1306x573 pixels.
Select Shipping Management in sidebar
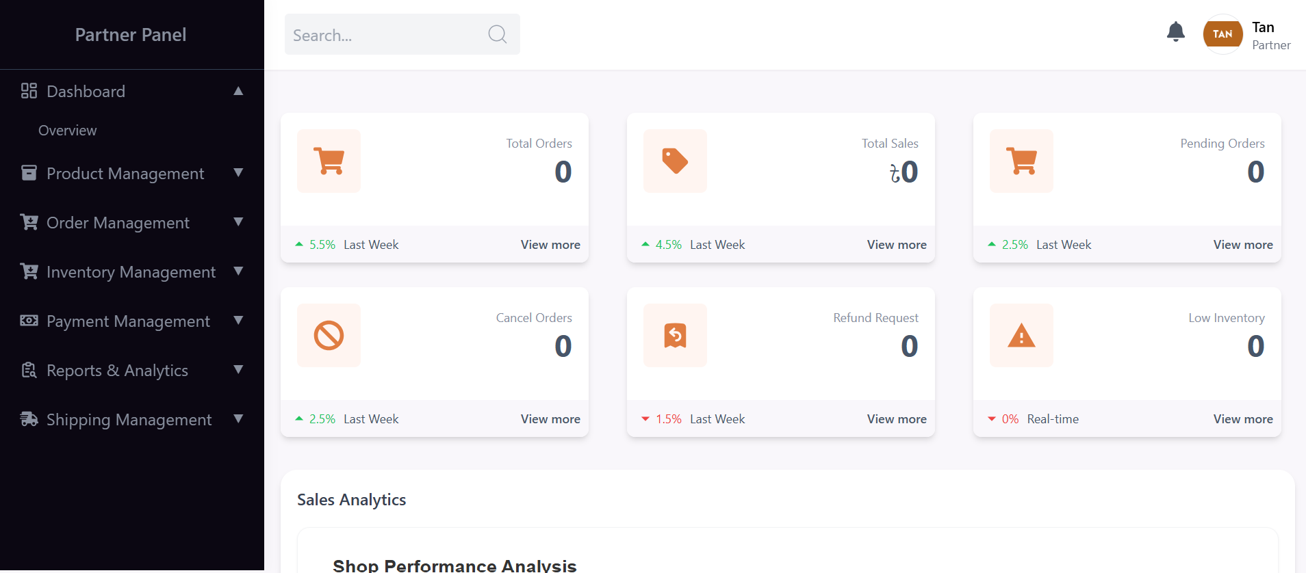[129, 420]
